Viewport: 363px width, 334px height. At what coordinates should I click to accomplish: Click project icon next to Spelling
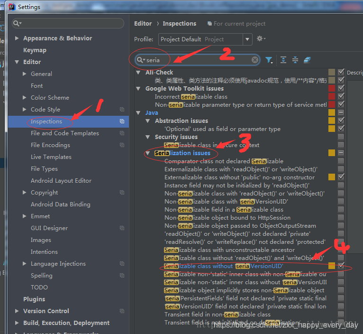tap(122, 275)
